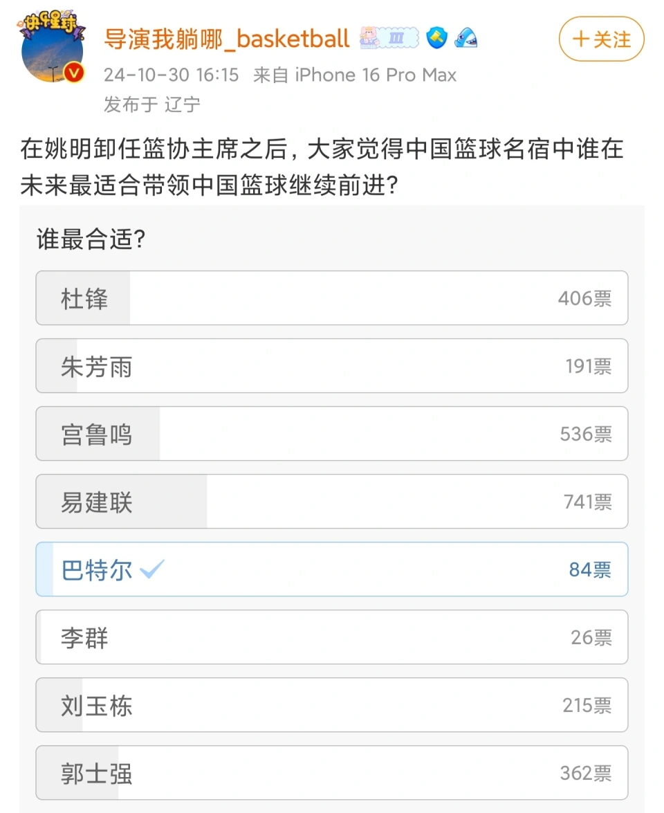The width and height of the screenshot is (664, 813).
Task: Tap the blue shark badge icon
Action: [x=465, y=38]
